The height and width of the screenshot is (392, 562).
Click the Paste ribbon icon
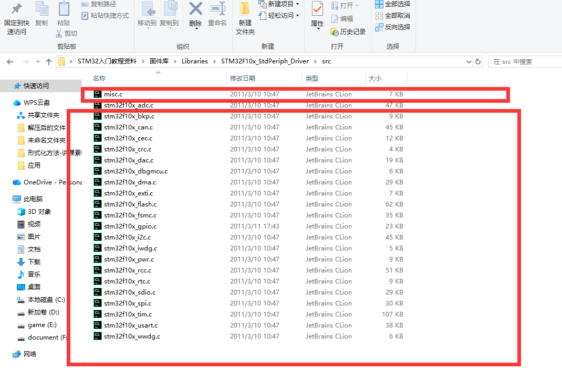click(x=64, y=9)
